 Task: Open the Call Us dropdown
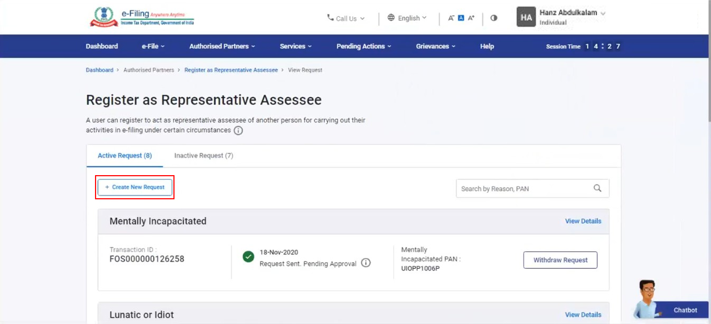(x=346, y=18)
